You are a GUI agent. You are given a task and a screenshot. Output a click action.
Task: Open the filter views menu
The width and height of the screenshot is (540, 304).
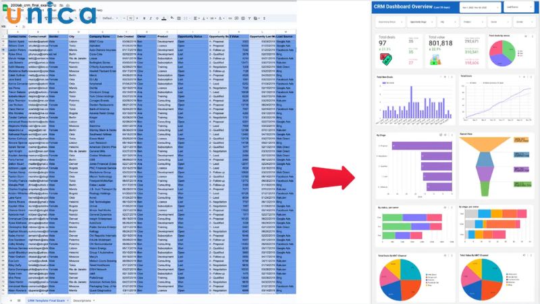[256, 18]
